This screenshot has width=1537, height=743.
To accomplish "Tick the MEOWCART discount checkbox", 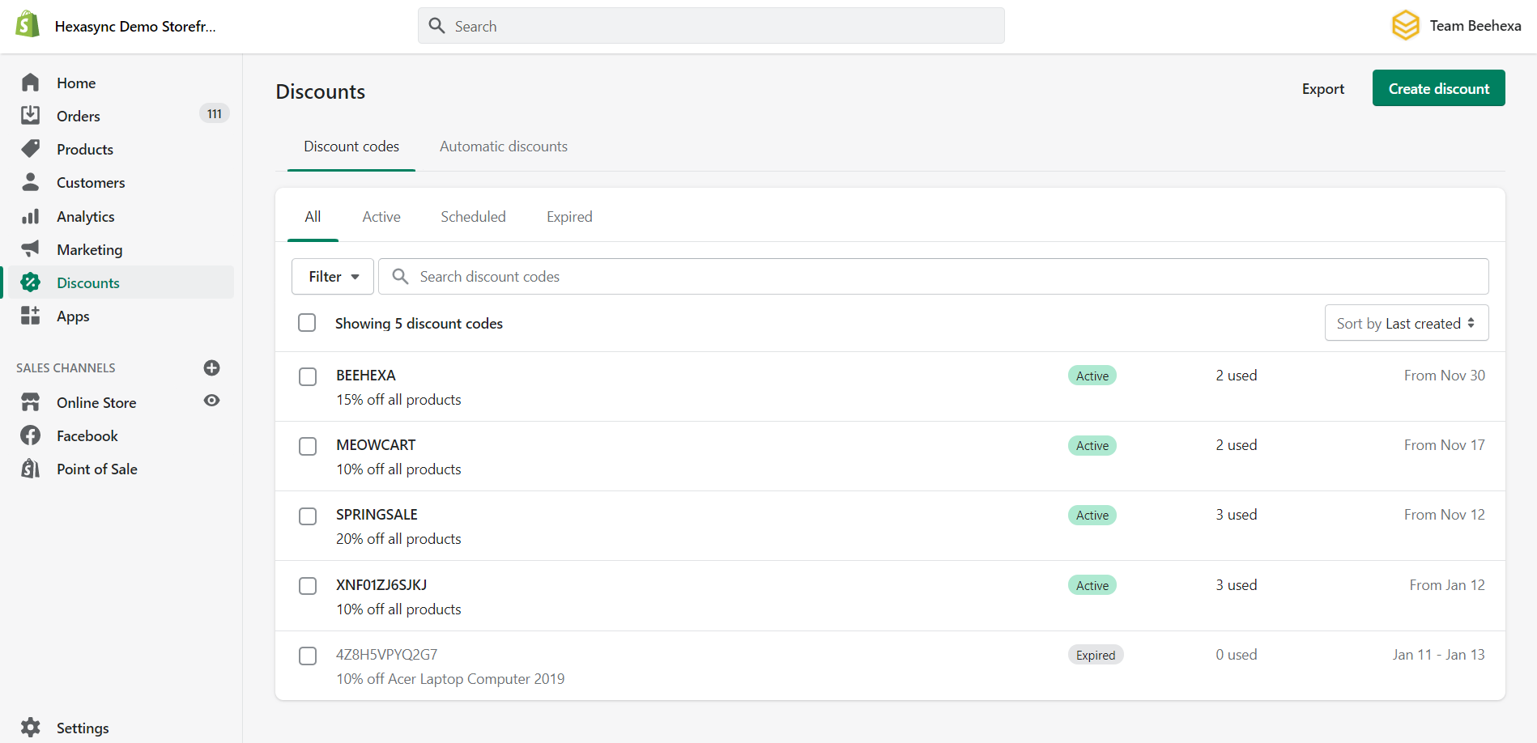I will (308, 446).
